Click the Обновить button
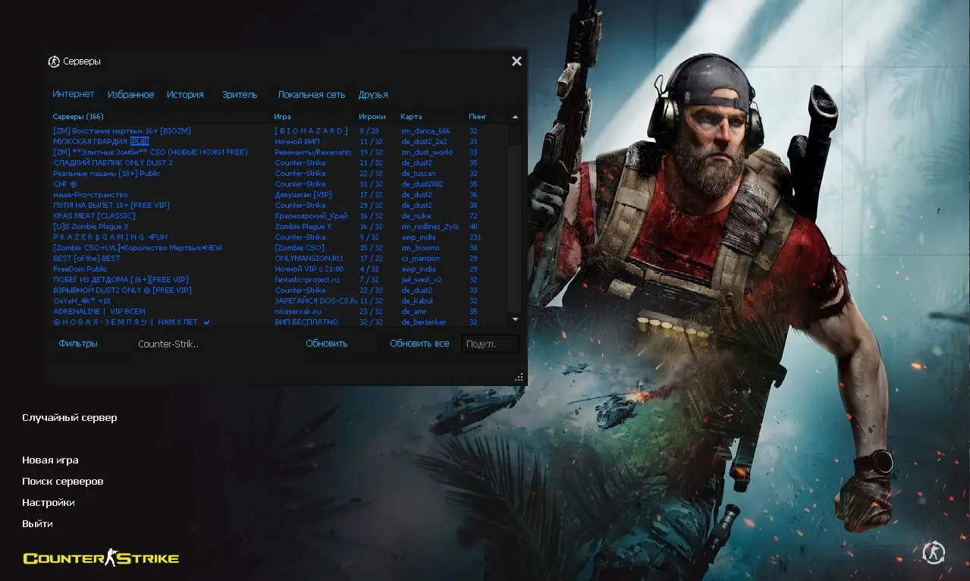970x581 pixels. 326,344
